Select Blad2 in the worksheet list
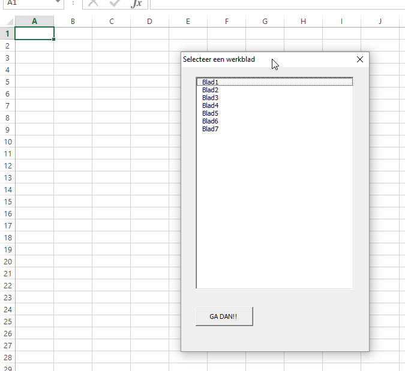The image size is (405, 371). click(275, 90)
